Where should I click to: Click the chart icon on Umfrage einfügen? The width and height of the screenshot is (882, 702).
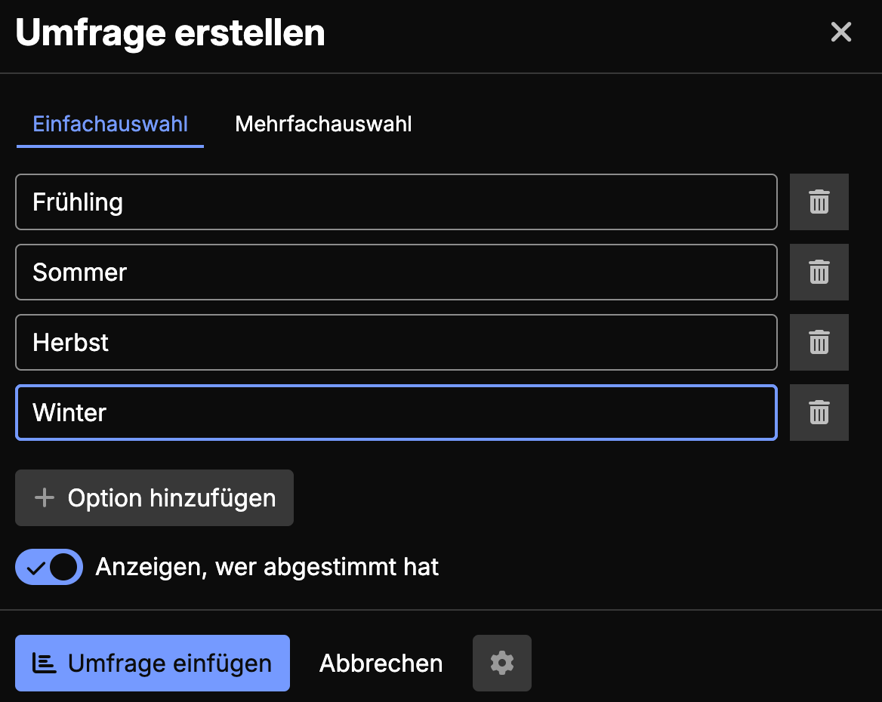point(45,663)
